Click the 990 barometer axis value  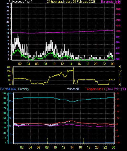point(118,37)
